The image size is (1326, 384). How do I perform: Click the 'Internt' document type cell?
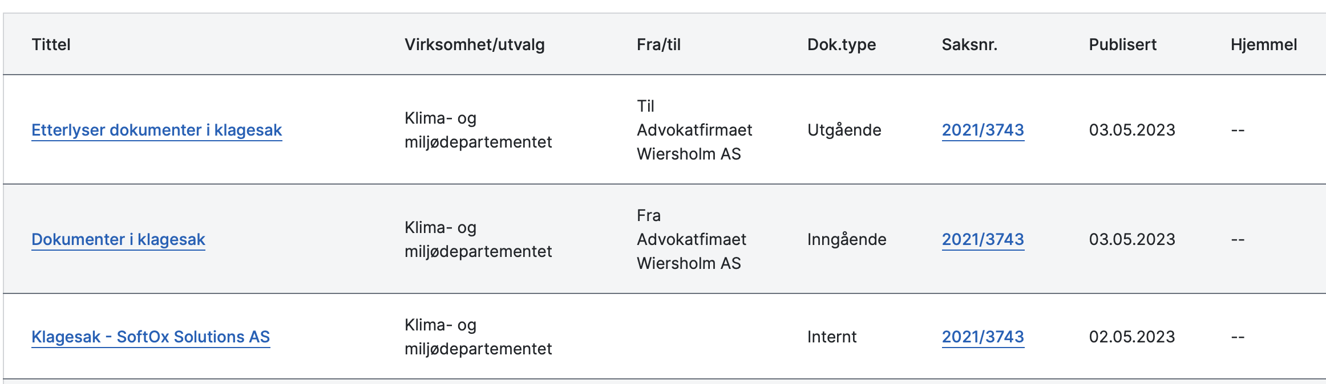click(x=831, y=337)
